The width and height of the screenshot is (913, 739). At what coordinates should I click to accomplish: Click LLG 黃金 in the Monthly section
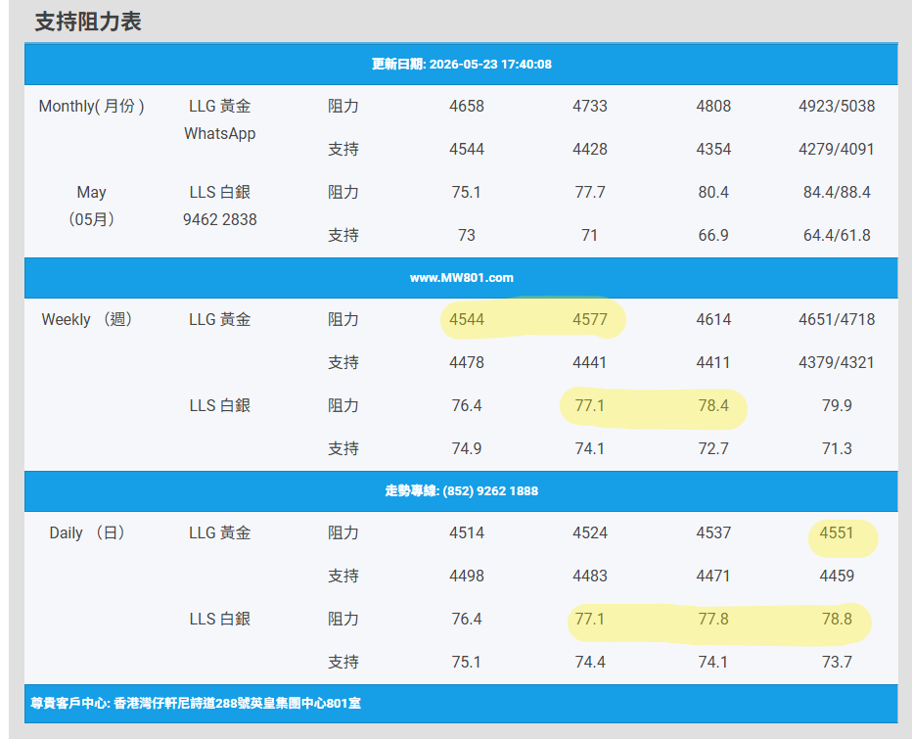click(x=219, y=106)
